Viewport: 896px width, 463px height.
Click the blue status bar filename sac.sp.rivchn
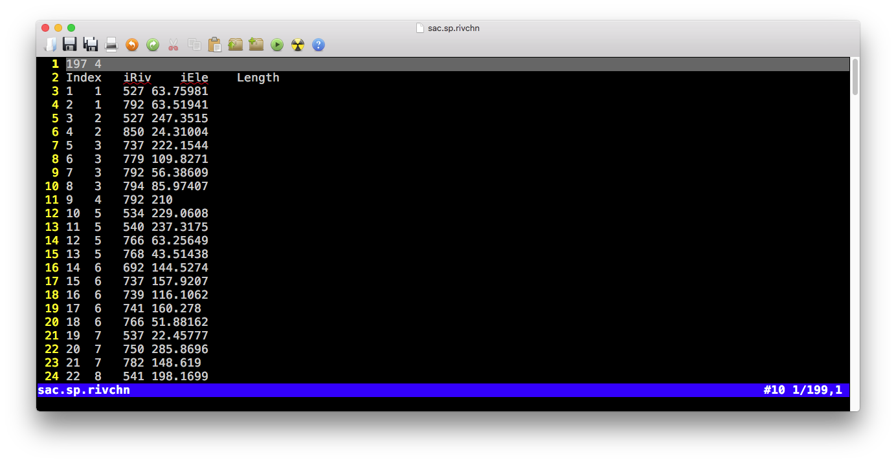point(84,390)
